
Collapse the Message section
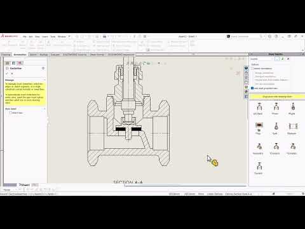click(44, 80)
